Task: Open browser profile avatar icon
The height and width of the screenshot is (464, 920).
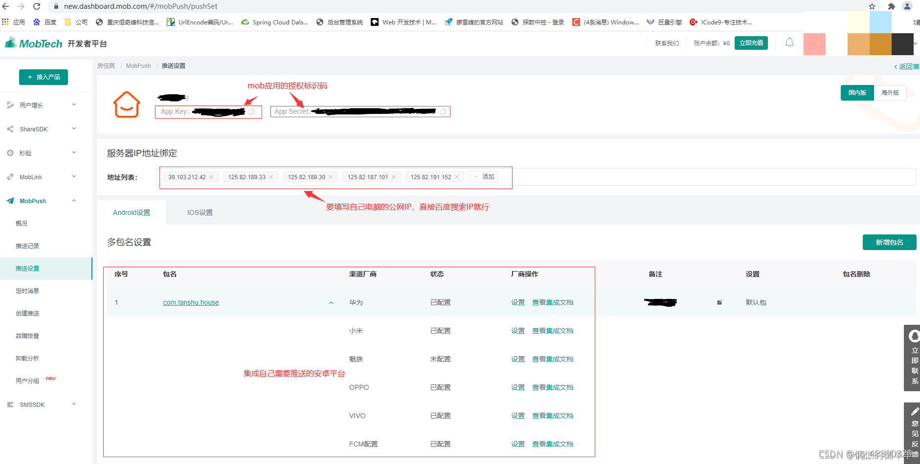Action: click(x=907, y=6)
